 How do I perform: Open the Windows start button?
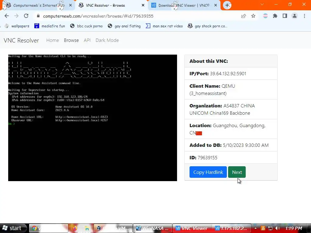tap(13, 228)
